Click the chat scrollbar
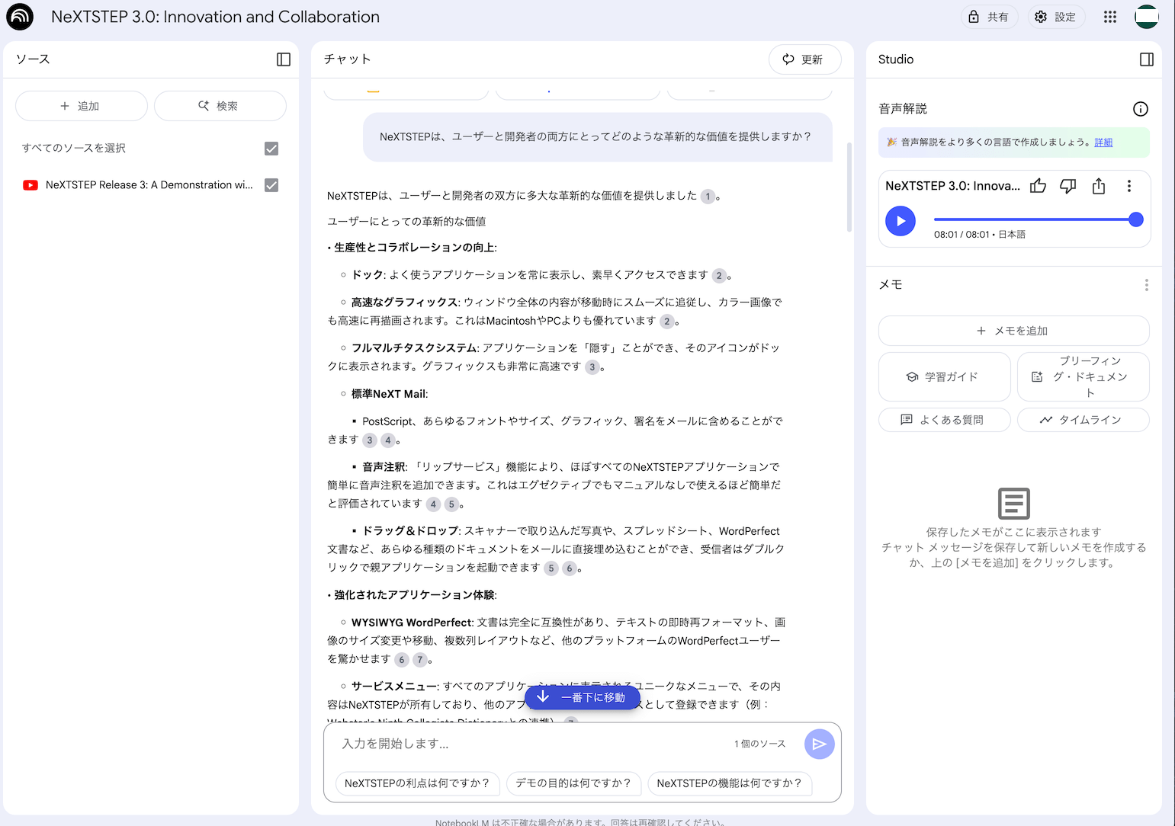 [849, 187]
